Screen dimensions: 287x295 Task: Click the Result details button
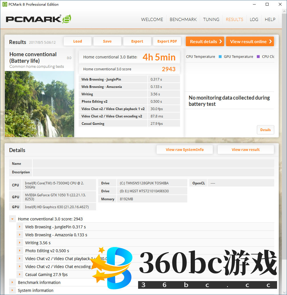[205, 41]
